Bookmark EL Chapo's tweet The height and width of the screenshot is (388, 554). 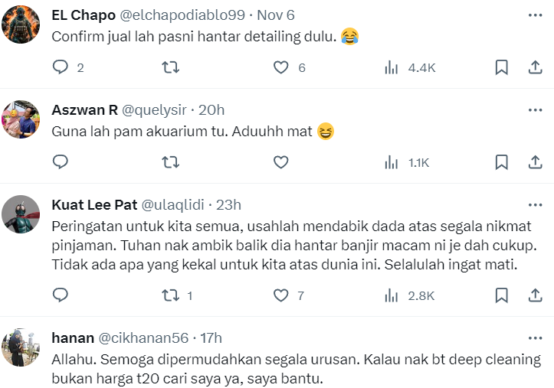(501, 67)
